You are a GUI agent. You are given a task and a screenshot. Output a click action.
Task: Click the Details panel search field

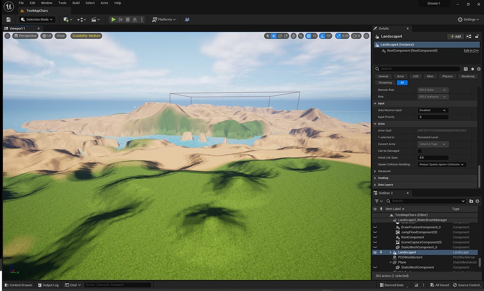pos(417,69)
